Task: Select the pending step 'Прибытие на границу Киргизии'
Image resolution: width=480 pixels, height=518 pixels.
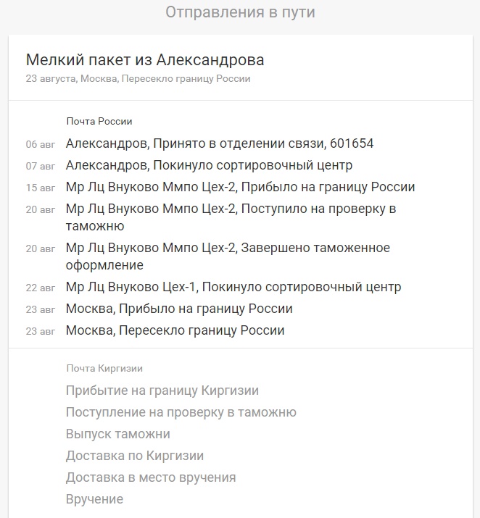Action: [x=162, y=390]
